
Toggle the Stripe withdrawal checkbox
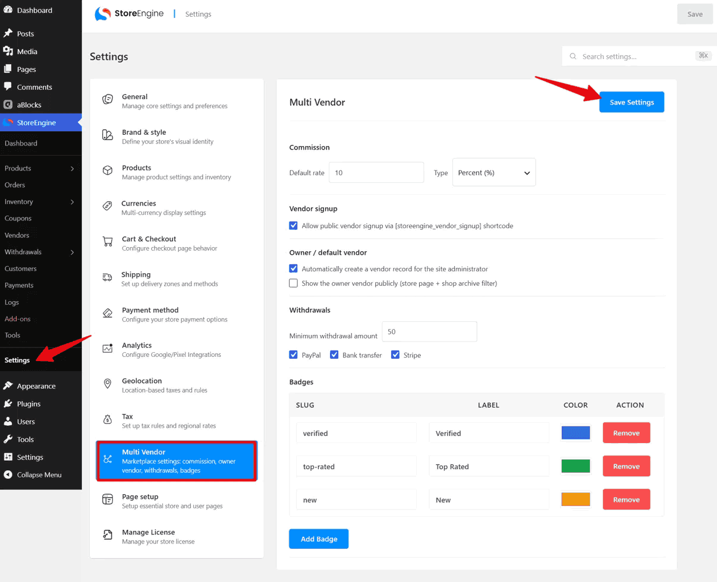395,355
